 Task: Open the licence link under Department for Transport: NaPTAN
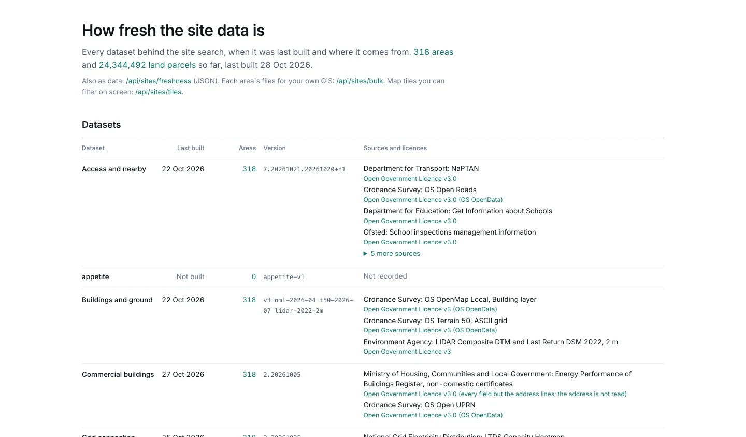tap(410, 179)
